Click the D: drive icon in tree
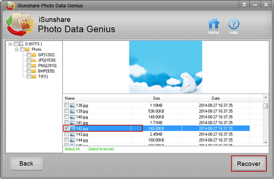This screenshot has height=179, width=274. (x=21, y=44)
